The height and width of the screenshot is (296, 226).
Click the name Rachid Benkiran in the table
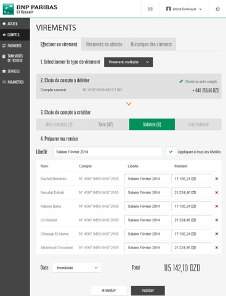[x=54, y=179]
